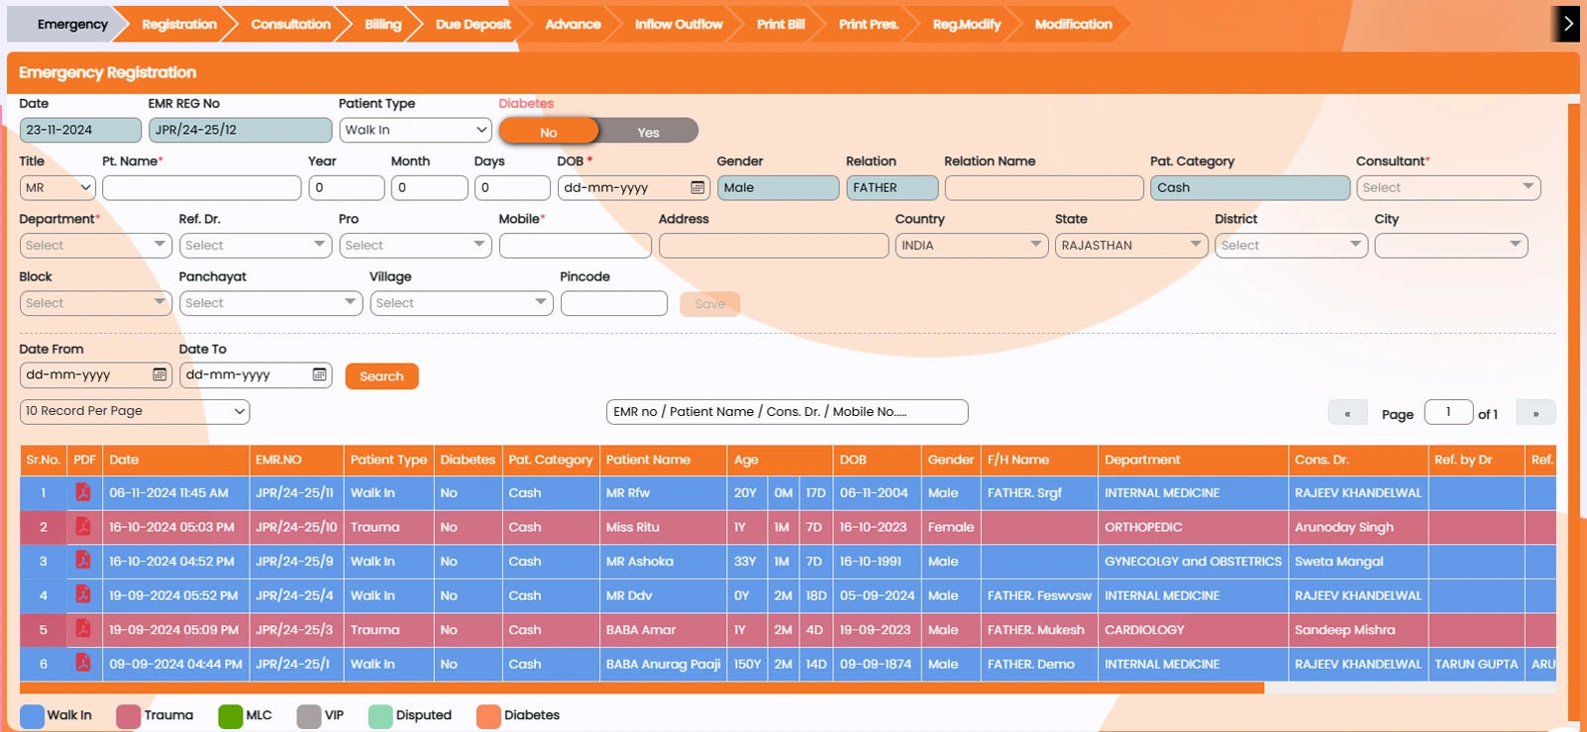Open PDF icon for Miss Ritu row
1587x732 pixels.
coord(83,527)
